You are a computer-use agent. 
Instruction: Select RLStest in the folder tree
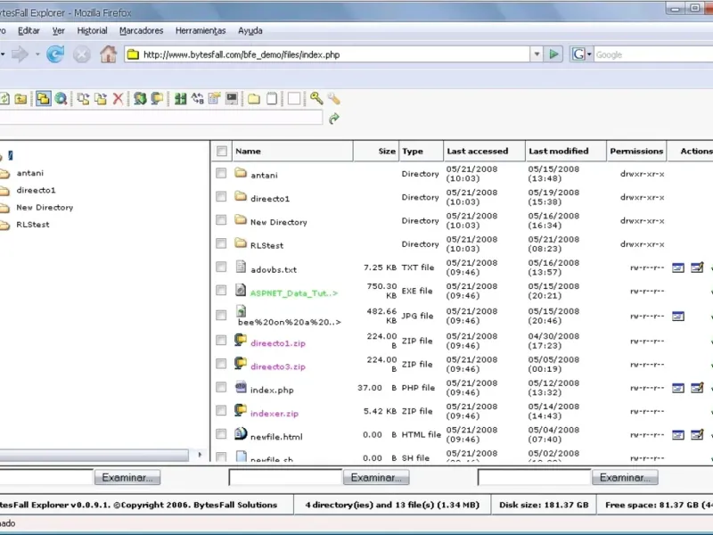[x=33, y=225]
